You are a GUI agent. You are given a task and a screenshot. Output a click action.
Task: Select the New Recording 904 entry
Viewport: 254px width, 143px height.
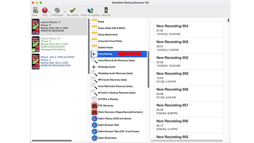click(189, 30)
